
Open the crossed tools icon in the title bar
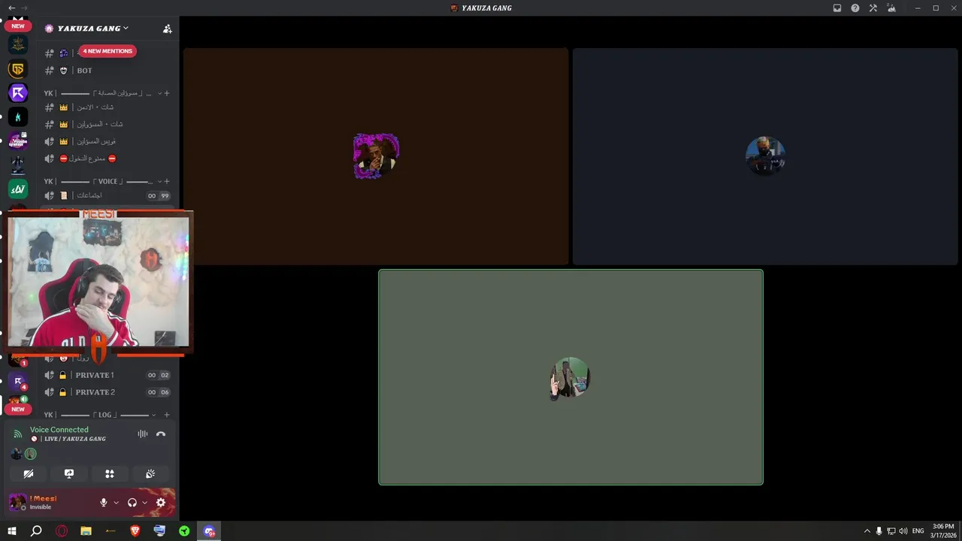[x=873, y=8]
